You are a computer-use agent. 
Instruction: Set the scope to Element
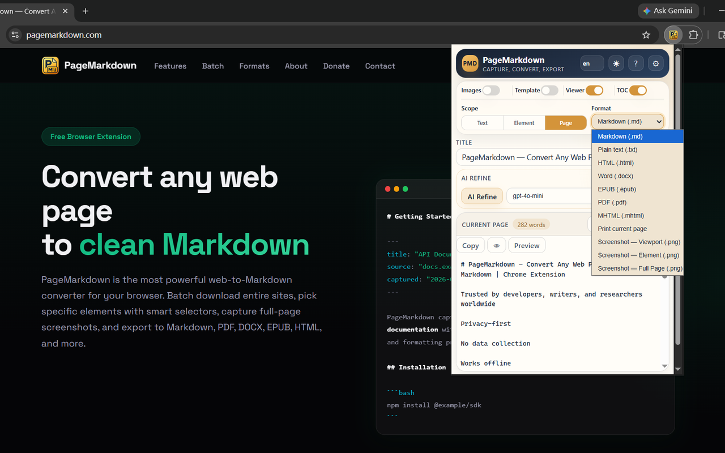point(524,123)
